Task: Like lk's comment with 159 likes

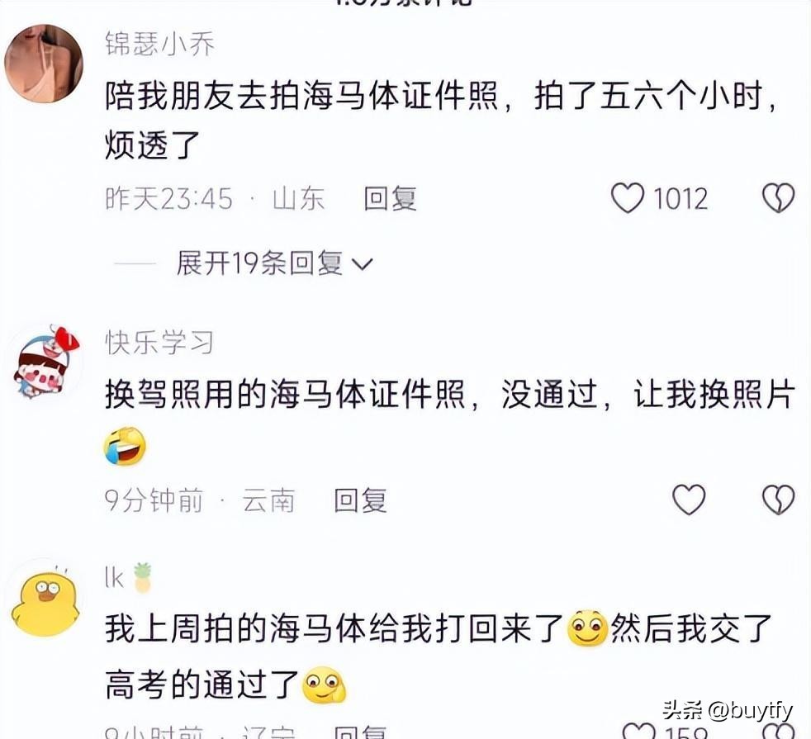Action: 638,732
